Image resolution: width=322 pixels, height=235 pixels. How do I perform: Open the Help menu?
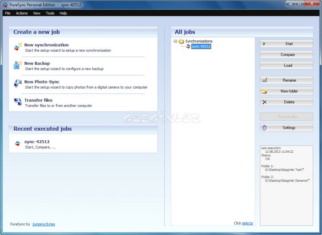[x=63, y=13]
